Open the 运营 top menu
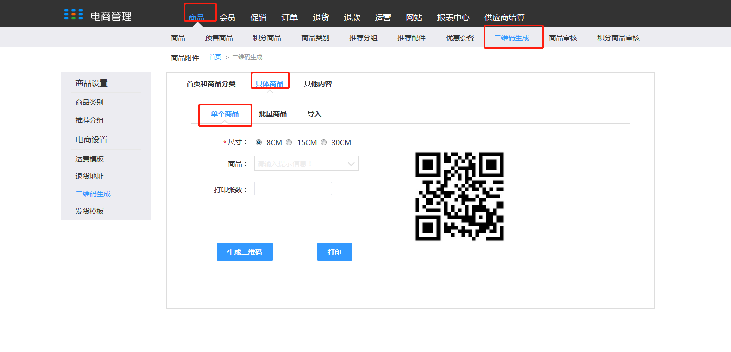The height and width of the screenshot is (352, 731). 383,17
